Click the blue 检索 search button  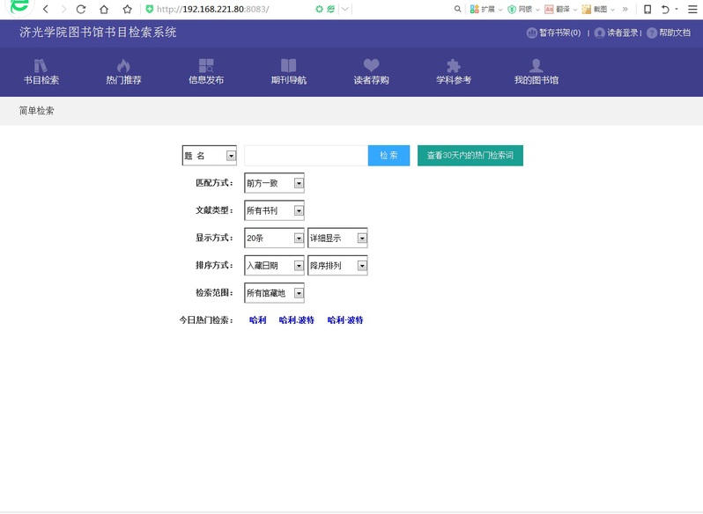coord(388,155)
